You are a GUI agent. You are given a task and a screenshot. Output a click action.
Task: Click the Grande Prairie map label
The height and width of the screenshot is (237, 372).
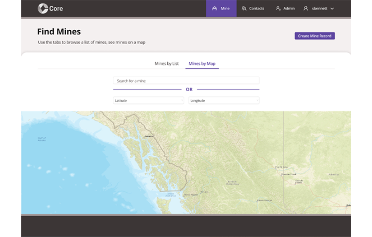299,181
